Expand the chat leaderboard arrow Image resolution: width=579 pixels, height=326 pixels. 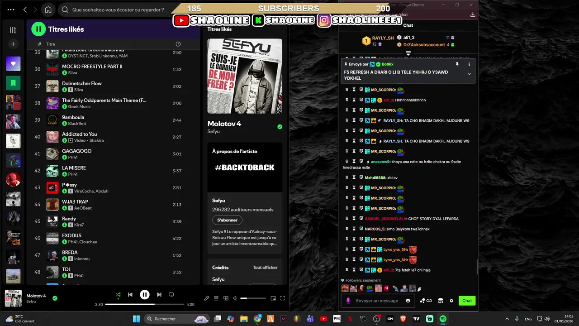coord(408,53)
